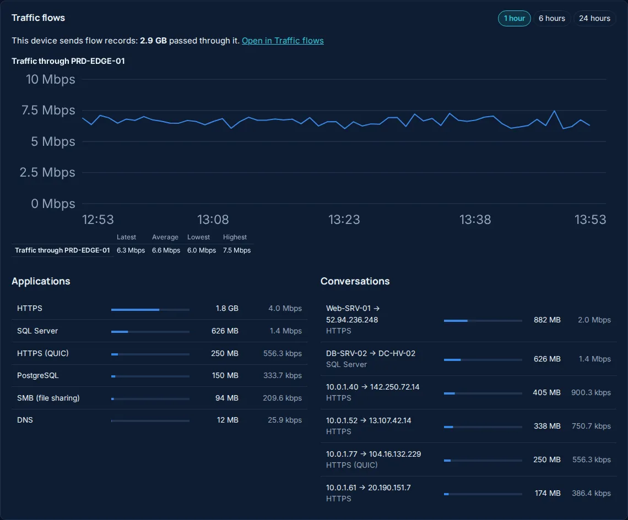
Task: Click the 4.0 Mbps rate value
Action: [x=285, y=308]
